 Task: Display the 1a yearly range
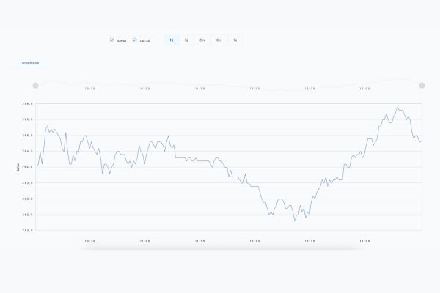(235, 40)
